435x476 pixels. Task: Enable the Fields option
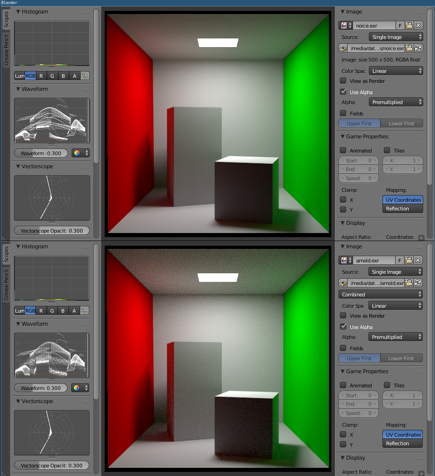pos(343,113)
